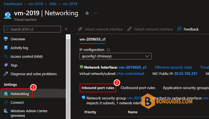Open Activity log in the sidebar

(x=19, y=48)
